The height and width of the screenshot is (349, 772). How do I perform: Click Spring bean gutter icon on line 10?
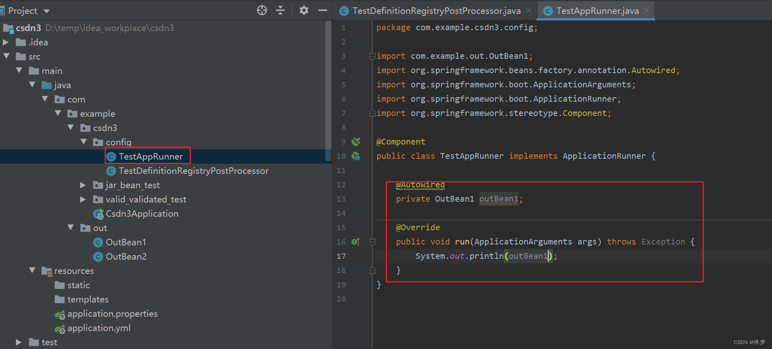(356, 156)
